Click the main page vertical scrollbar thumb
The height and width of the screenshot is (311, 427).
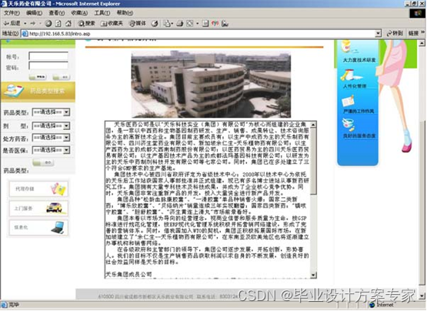click(x=422, y=203)
